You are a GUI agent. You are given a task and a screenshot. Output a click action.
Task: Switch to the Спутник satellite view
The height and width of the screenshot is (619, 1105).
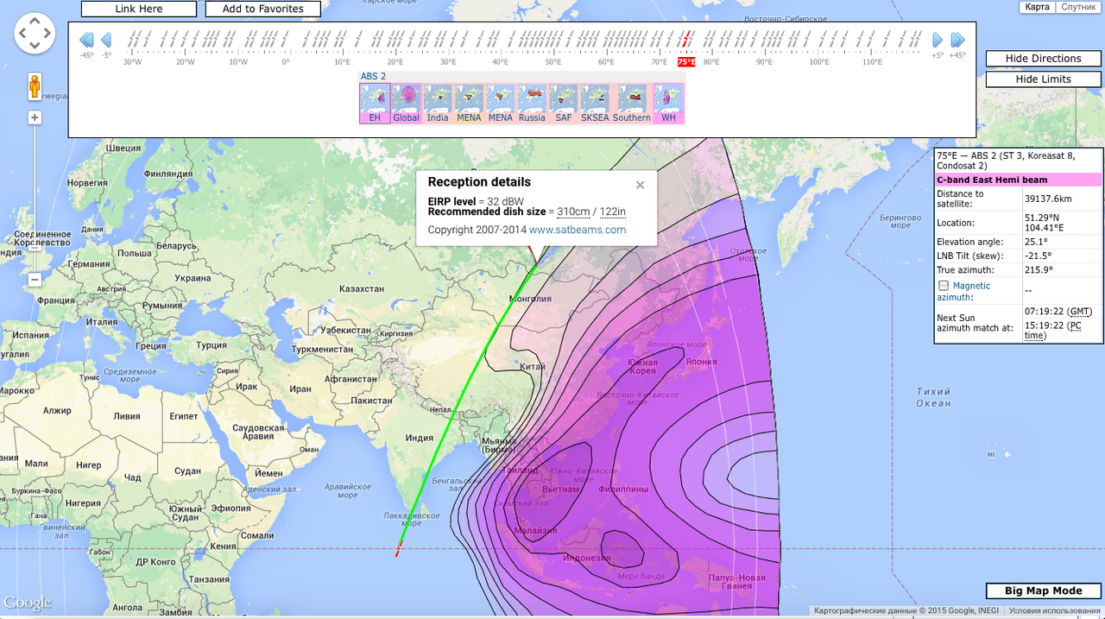(1078, 7)
